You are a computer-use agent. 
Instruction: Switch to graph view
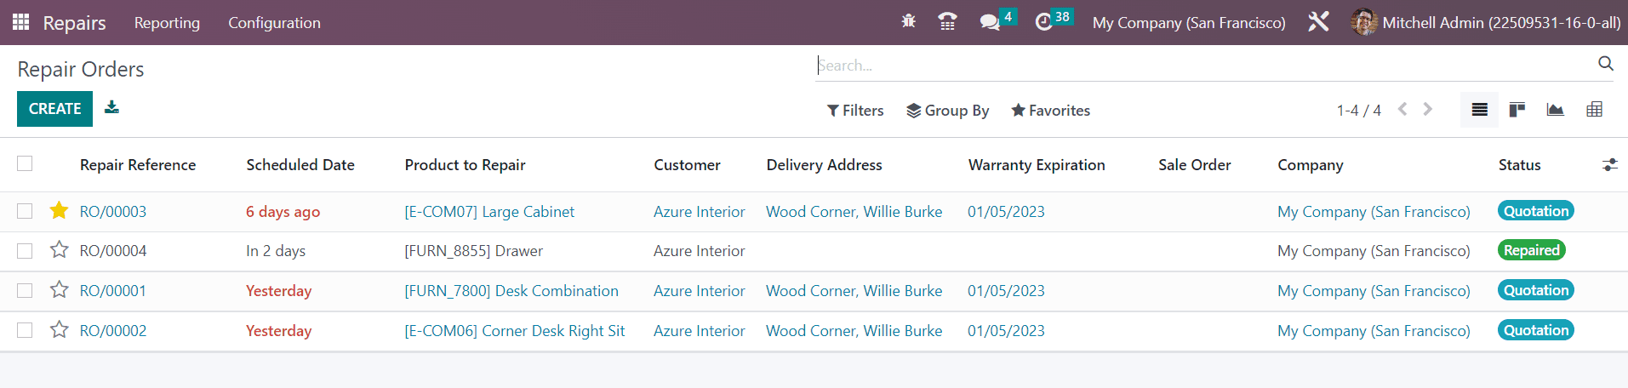point(1555,110)
